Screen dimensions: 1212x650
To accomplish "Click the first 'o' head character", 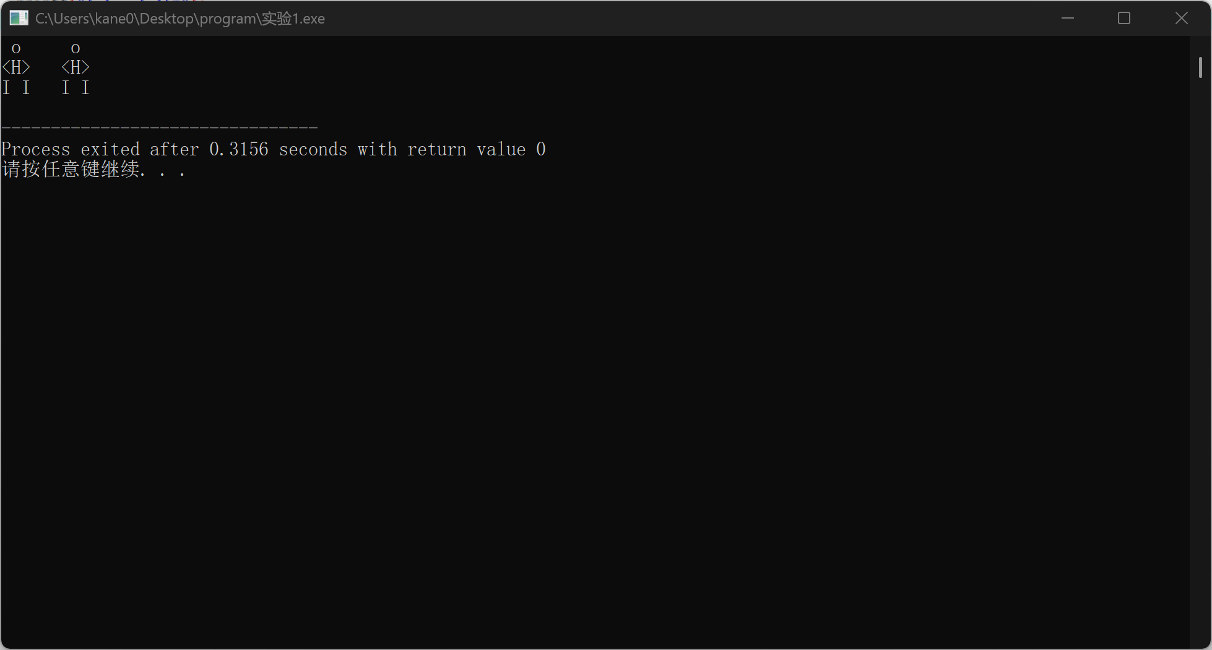I will coord(16,48).
